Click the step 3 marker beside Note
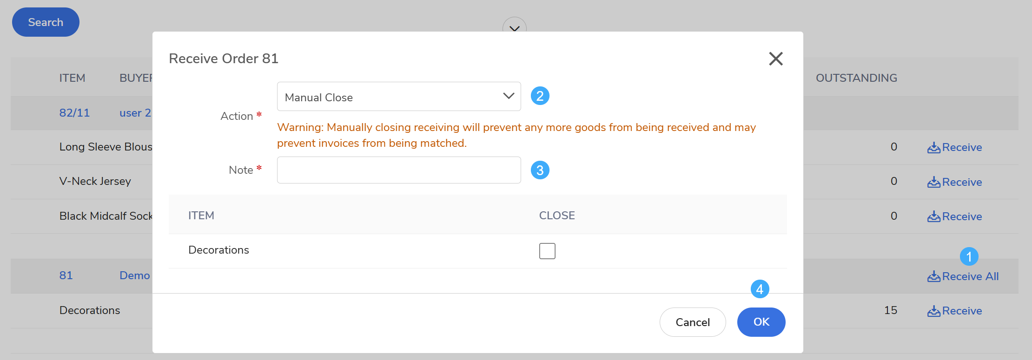Viewport: 1032px width, 360px height. 540,170
